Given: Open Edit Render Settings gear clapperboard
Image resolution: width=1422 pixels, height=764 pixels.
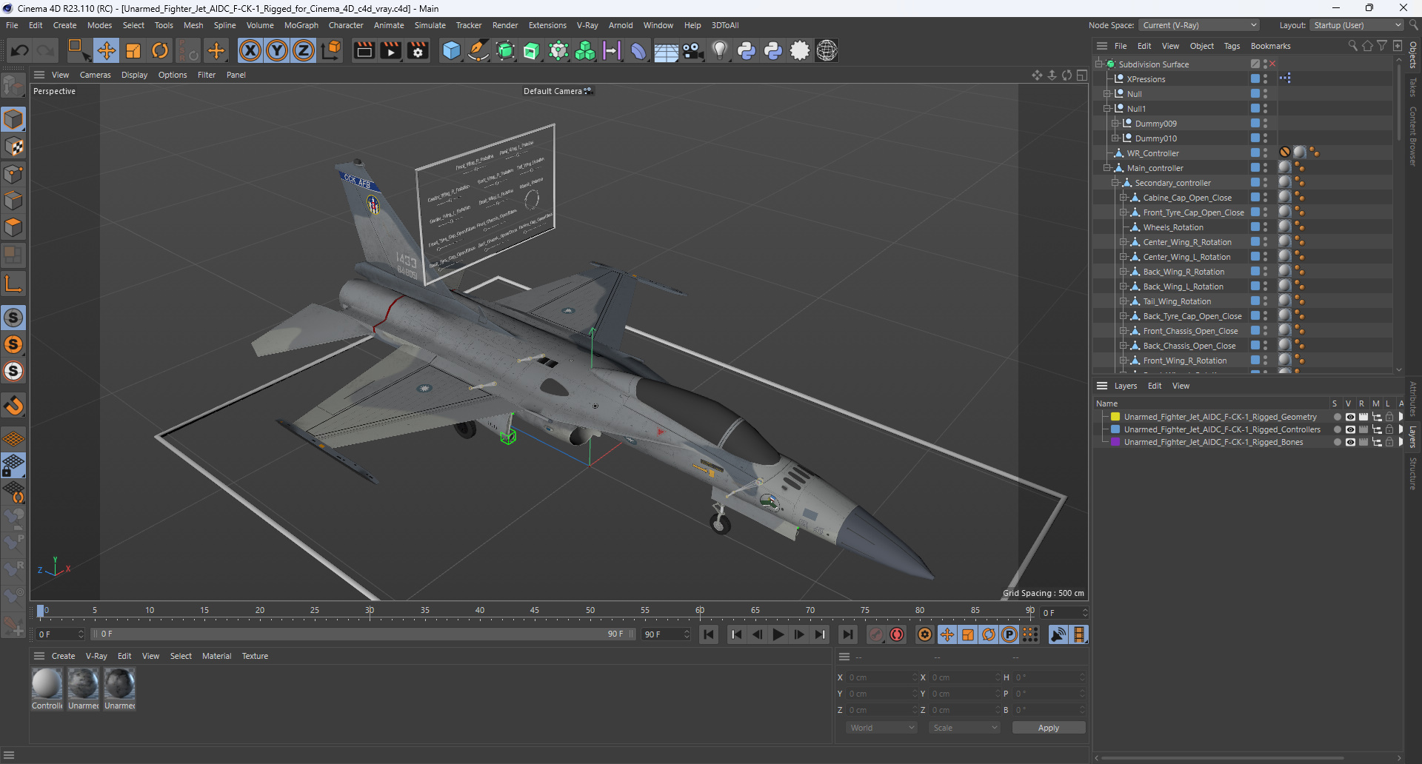Looking at the screenshot, I should (418, 50).
